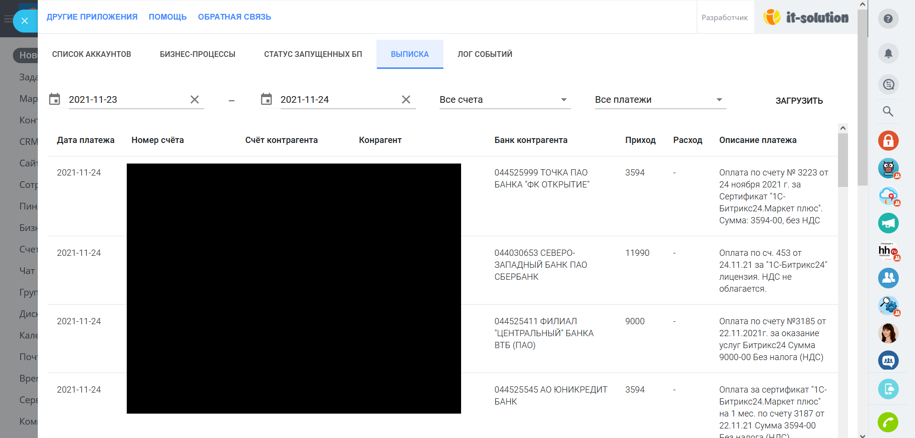The image size is (915, 438).
Task: Click the 'Другие приложения' link
Action: (x=92, y=17)
